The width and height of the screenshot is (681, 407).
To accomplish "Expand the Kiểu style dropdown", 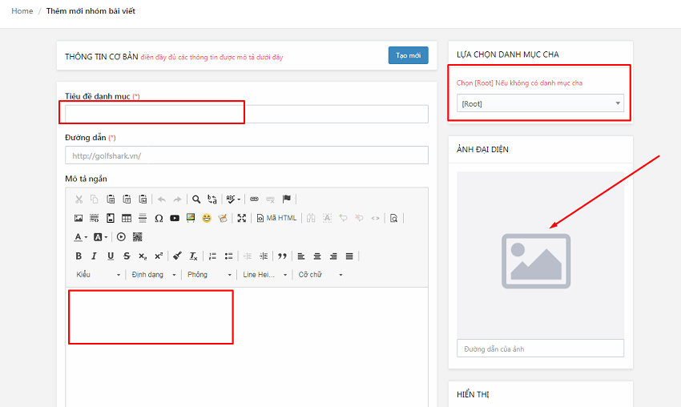I will [x=98, y=275].
